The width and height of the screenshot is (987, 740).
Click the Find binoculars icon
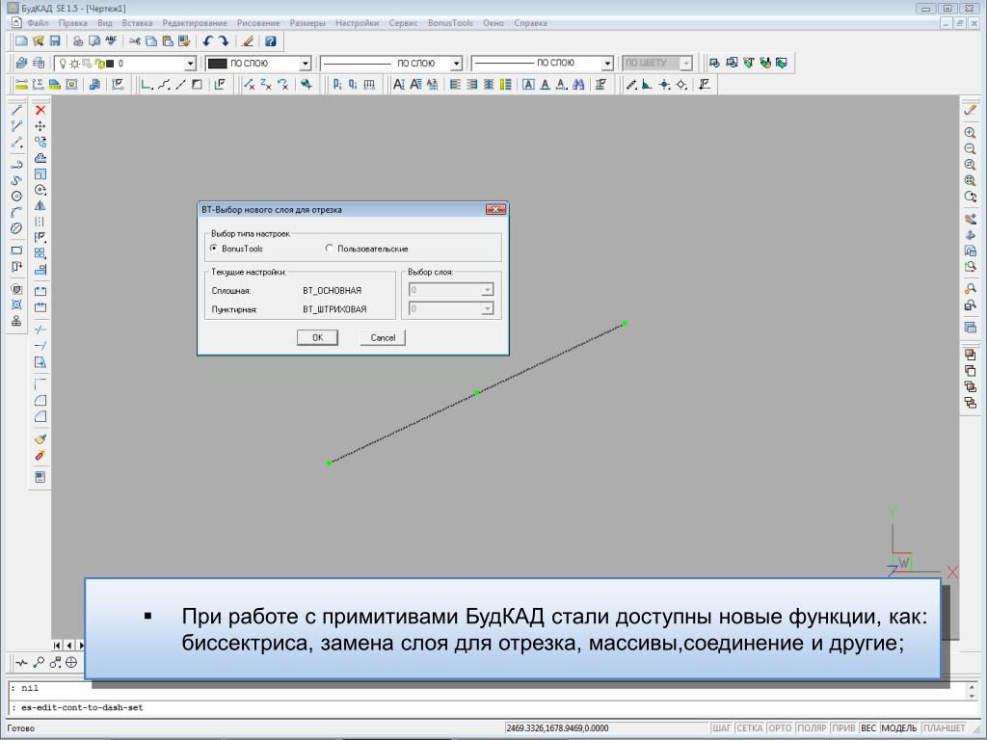578,84
